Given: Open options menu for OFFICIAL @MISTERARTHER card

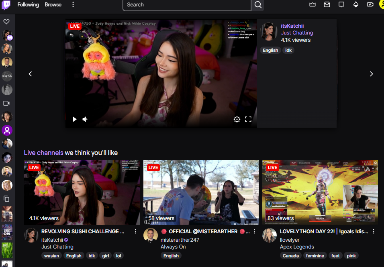Looking at the screenshot, I should [x=254, y=232].
